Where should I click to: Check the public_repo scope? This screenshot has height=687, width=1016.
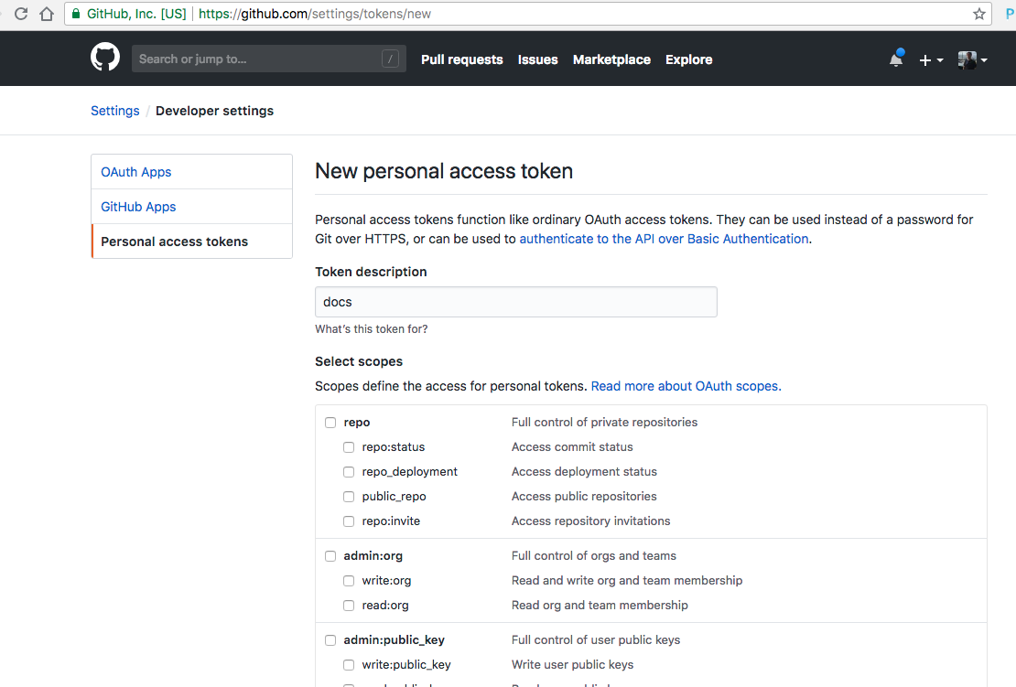point(349,497)
